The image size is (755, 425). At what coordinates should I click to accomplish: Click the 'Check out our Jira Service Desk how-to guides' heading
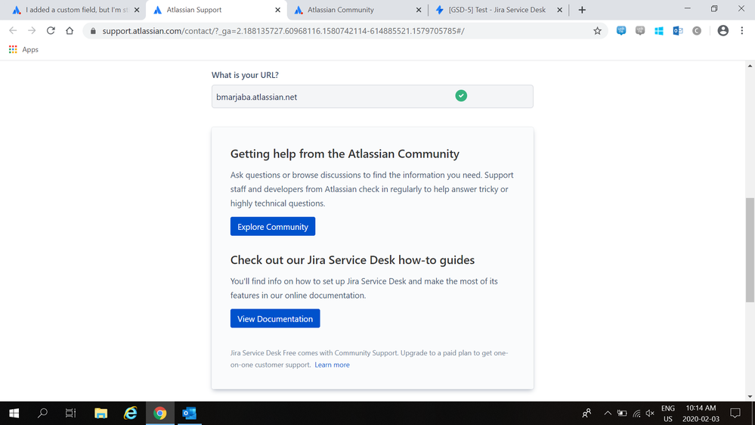coord(352,259)
